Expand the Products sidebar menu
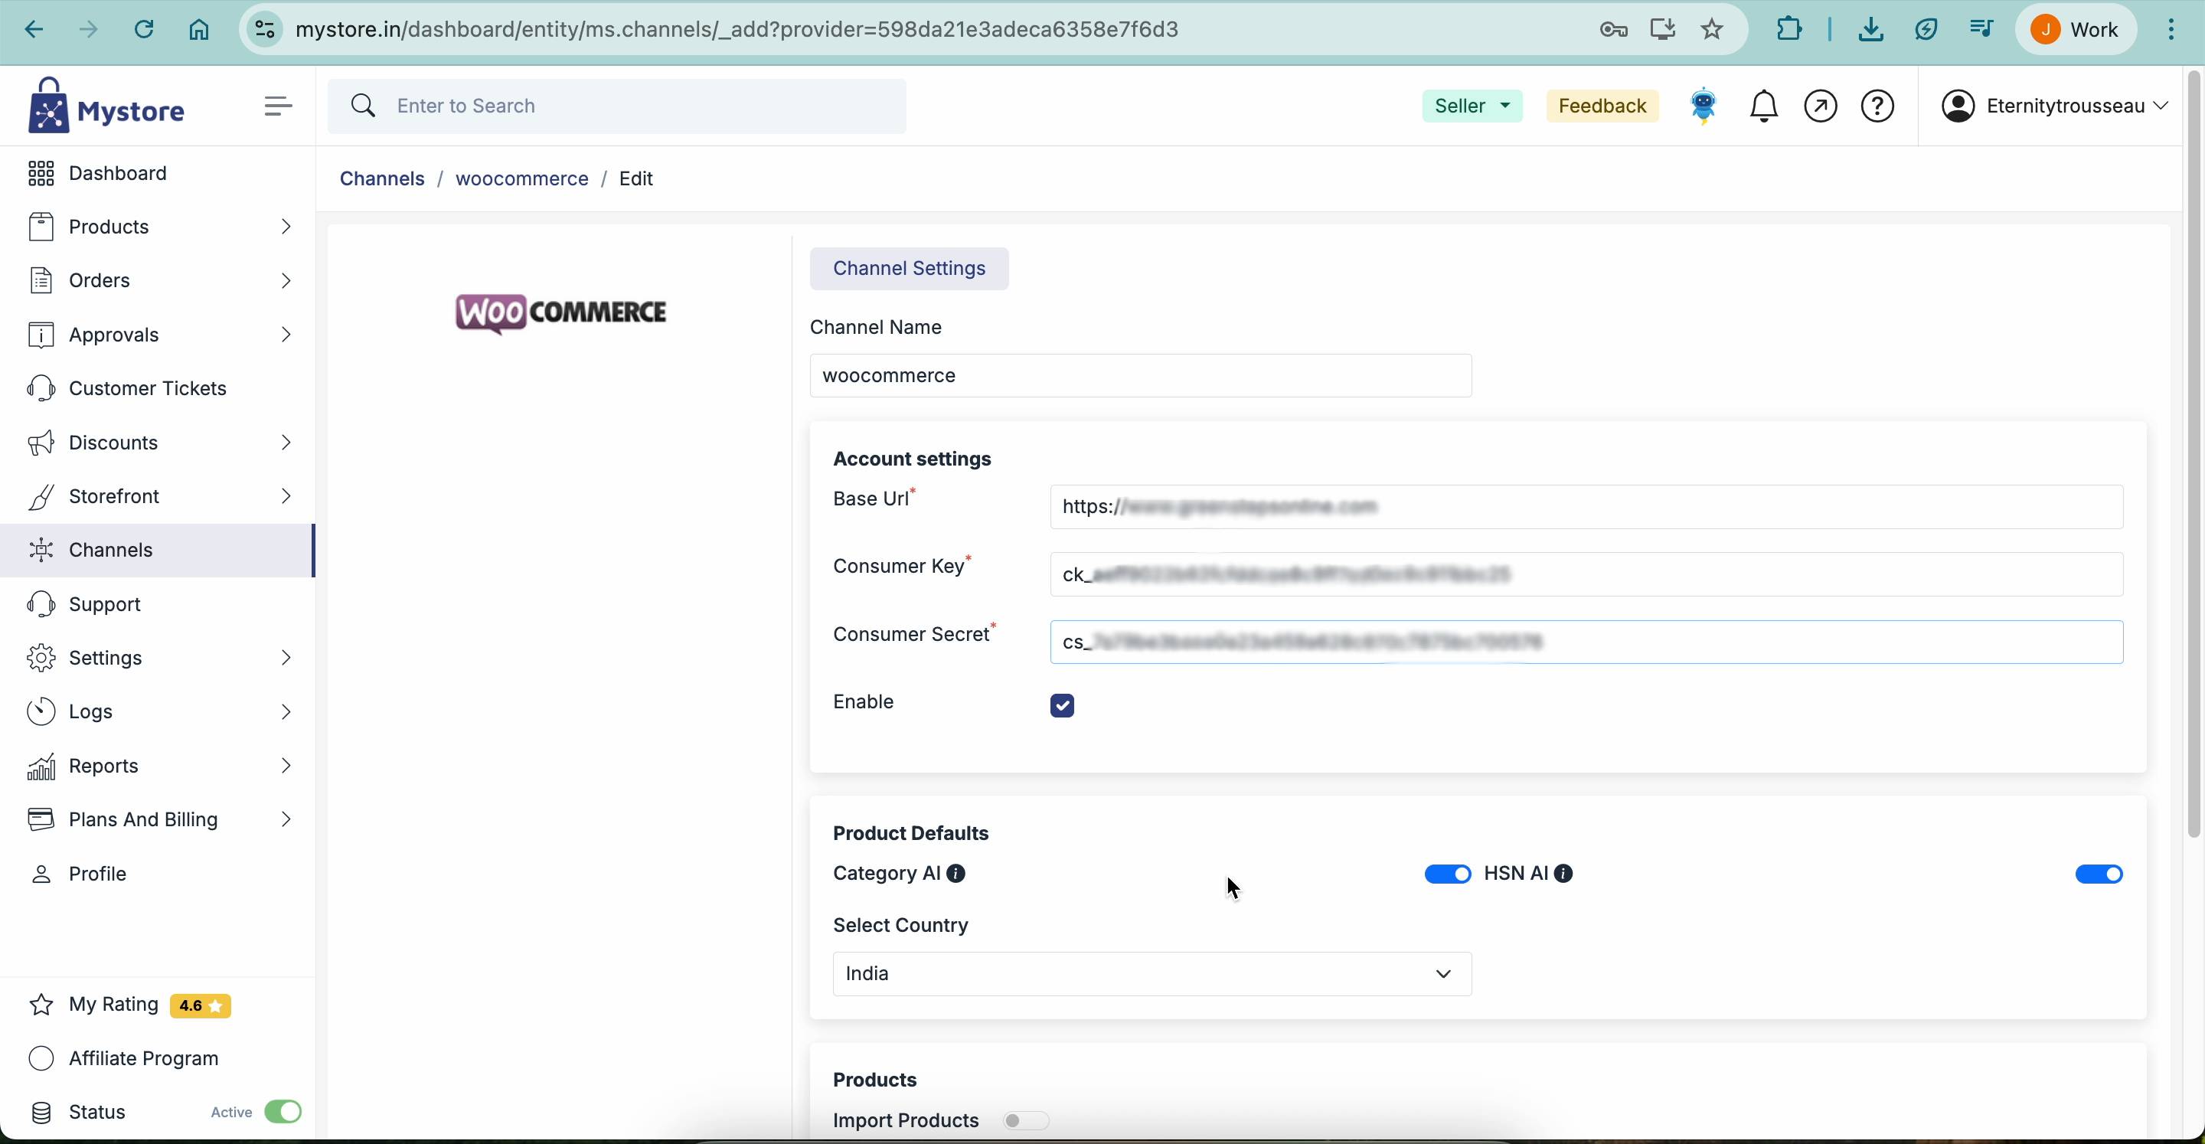 (x=160, y=227)
